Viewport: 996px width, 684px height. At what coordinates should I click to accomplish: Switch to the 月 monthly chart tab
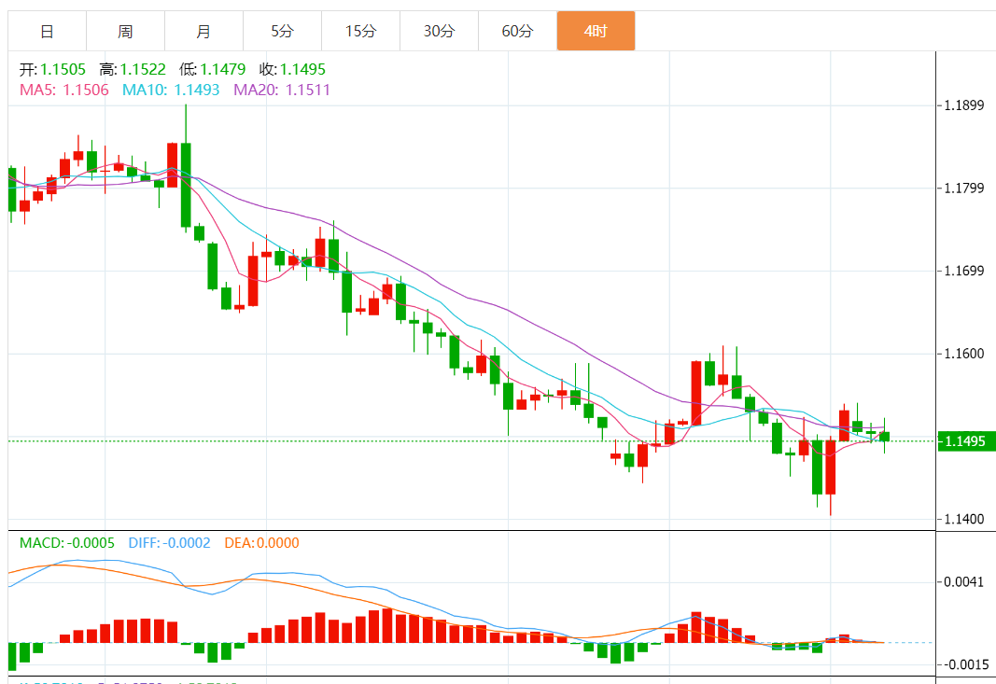pyautogui.click(x=203, y=31)
